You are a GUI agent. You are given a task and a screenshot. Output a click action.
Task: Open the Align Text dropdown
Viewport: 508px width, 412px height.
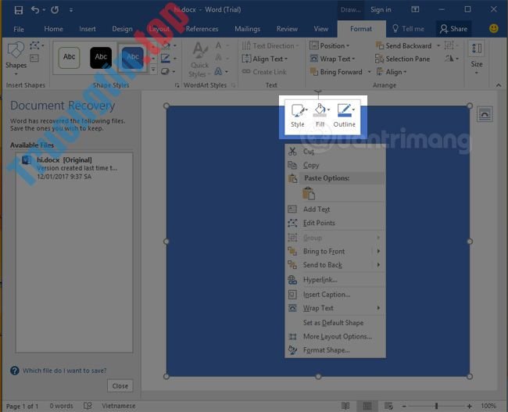click(x=265, y=59)
